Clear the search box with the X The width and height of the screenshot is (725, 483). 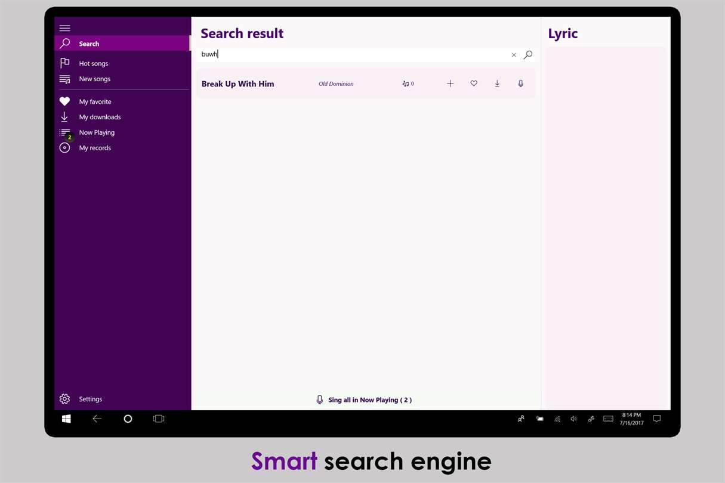tap(514, 55)
